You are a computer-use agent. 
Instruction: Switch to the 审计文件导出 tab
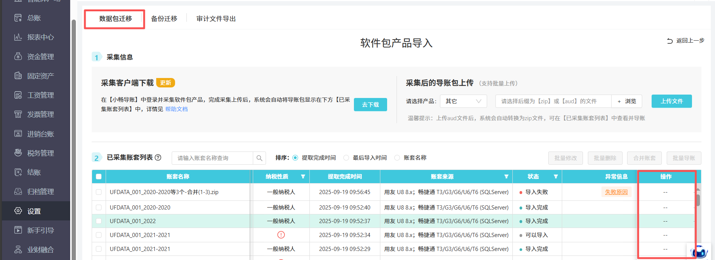216,19
